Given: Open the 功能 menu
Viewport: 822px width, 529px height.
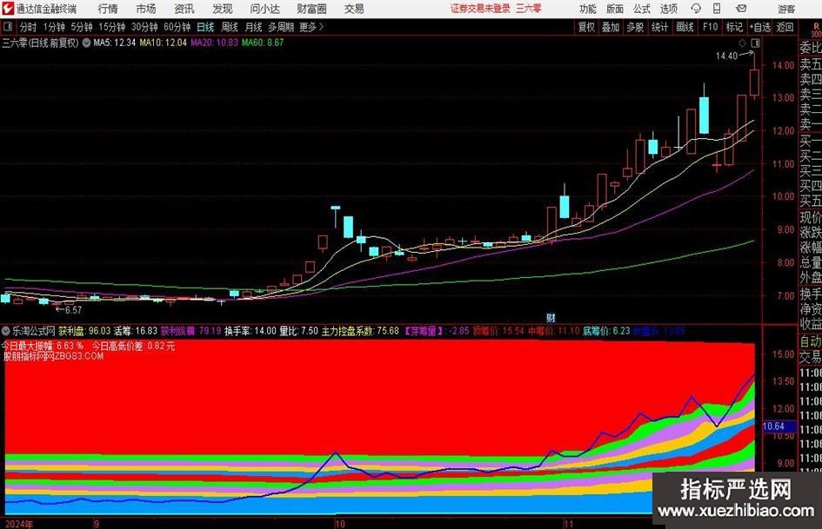Looking at the screenshot, I should pyautogui.click(x=588, y=9).
